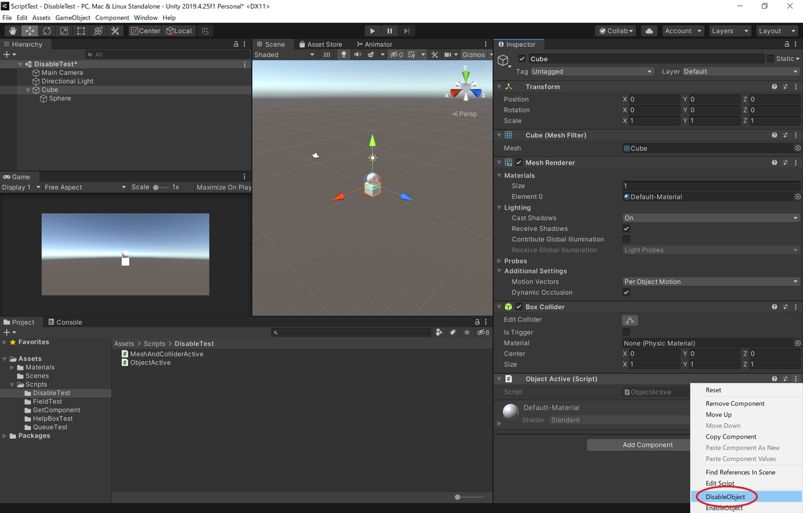Select the Hand tool in toolbar
The image size is (803, 513).
13,31
